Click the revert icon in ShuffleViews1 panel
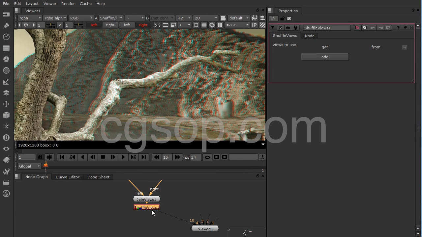 pyautogui.click(x=388, y=28)
